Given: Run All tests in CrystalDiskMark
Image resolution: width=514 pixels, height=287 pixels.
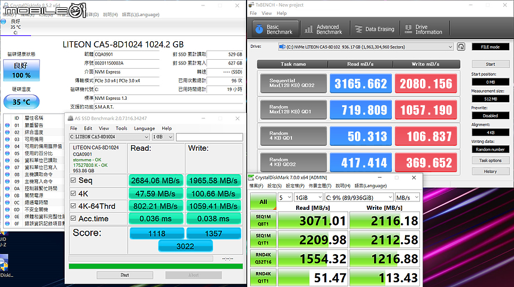Looking at the screenshot, I should click(x=263, y=202).
